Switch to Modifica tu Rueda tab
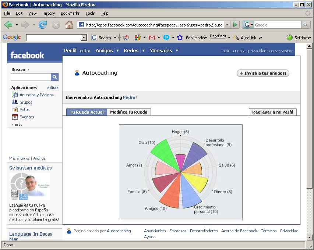 (x=129, y=112)
